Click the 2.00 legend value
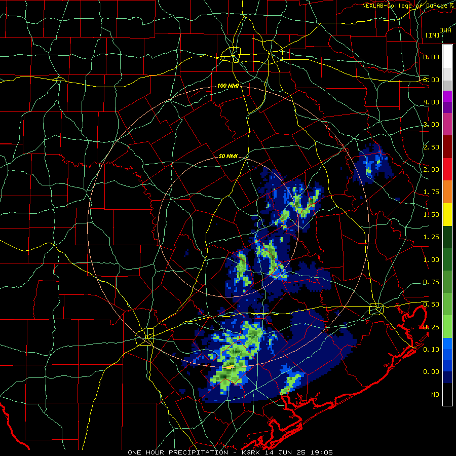This screenshot has width=456, height=456. (x=431, y=170)
